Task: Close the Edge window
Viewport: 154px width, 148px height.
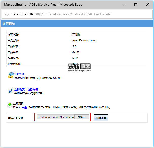Action: coord(147,5)
